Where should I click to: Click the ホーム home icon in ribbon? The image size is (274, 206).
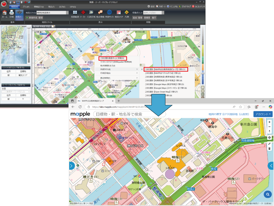point(4,14)
